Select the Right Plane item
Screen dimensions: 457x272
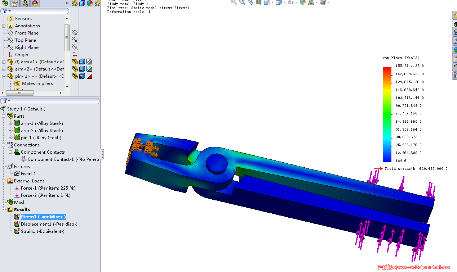pyautogui.click(x=27, y=47)
